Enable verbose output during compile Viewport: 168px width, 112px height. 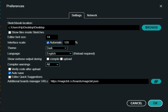pyautogui.click(x=48, y=59)
